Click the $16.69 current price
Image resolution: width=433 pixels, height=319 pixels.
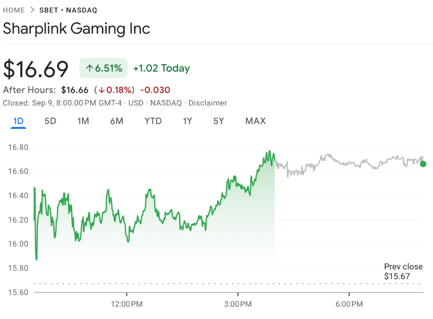36,69
